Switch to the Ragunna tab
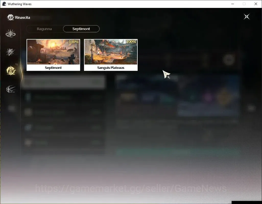Viewport: 262px width, 204px height. point(44,29)
